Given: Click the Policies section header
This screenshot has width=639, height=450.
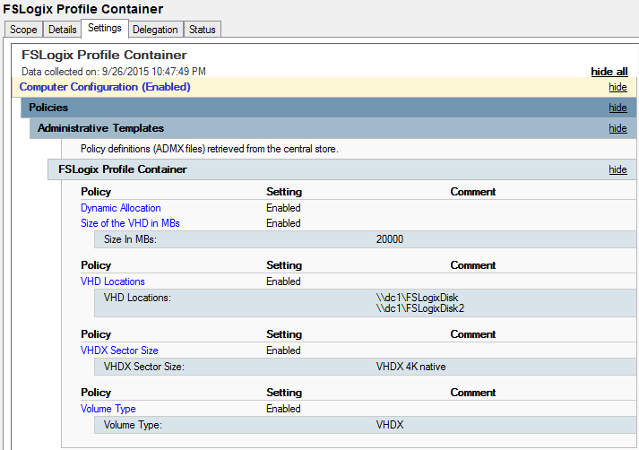Looking at the screenshot, I should [x=329, y=108].
